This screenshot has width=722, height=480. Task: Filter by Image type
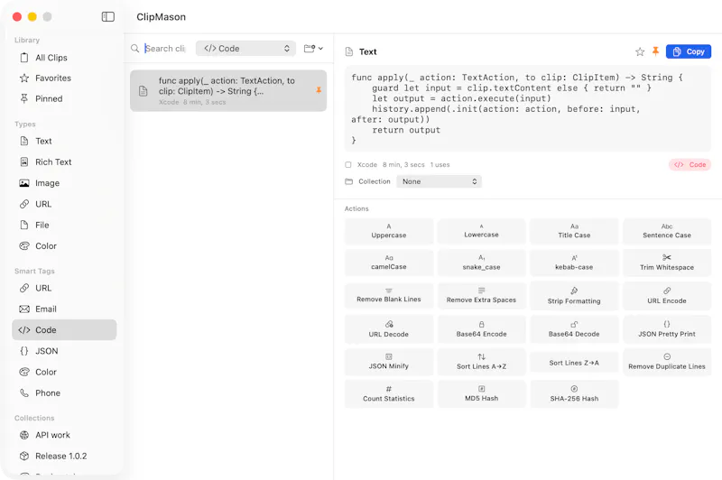click(x=64, y=183)
